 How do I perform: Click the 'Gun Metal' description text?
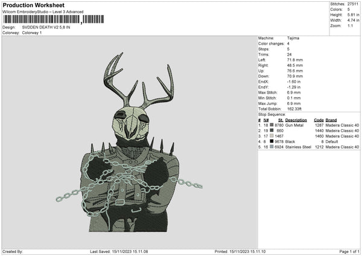coord(294,125)
